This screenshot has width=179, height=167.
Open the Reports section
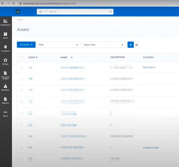pyautogui.click(x=5, y=100)
